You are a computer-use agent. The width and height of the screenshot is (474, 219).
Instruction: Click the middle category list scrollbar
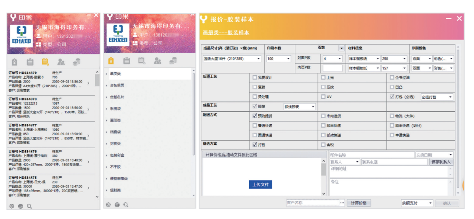(194, 113)
